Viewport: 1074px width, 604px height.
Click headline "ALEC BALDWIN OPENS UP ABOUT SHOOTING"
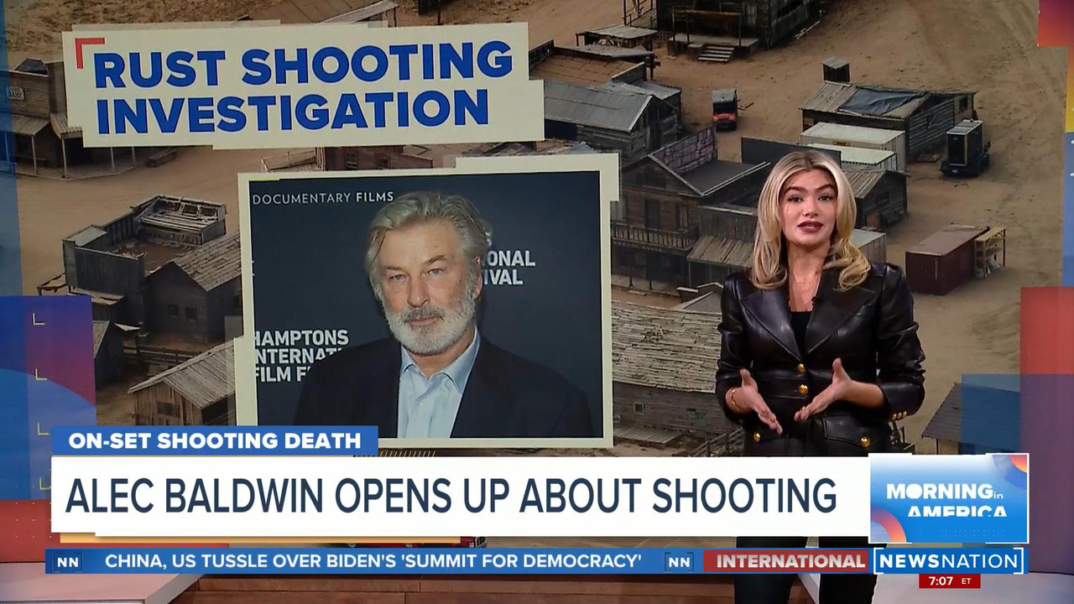point(451,495)
